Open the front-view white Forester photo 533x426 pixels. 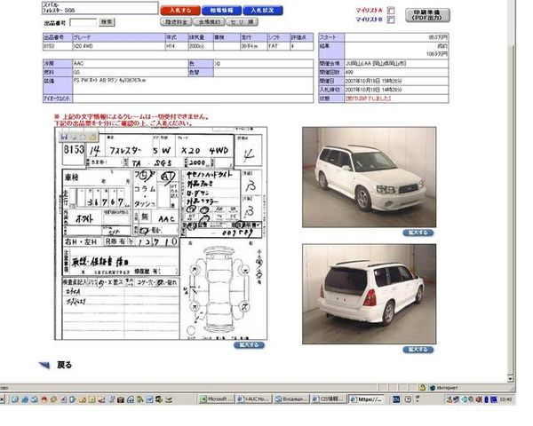(x=370, y=177)
